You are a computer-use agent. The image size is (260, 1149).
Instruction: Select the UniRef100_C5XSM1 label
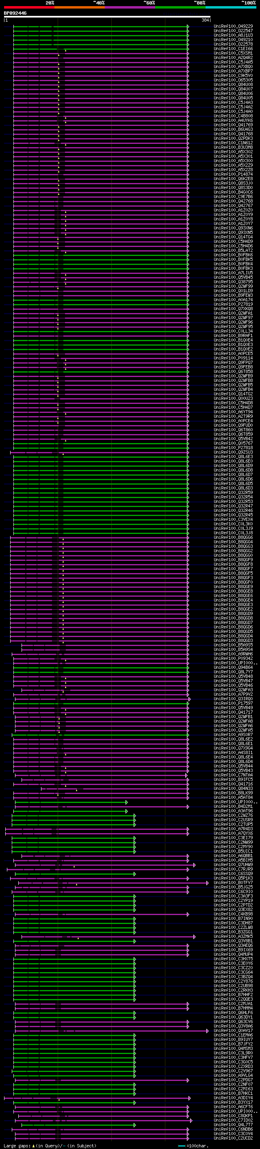(233, 53)
